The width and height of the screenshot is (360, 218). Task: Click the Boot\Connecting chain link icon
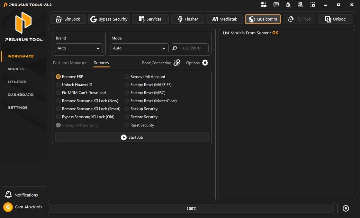click(x=177, y=63)
